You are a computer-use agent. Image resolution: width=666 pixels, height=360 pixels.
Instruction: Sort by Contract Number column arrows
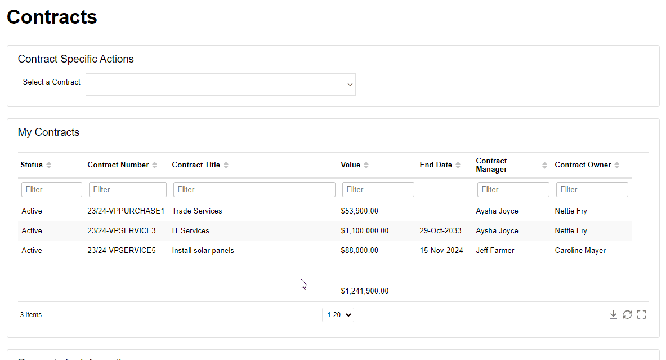(x=155, y=165)
